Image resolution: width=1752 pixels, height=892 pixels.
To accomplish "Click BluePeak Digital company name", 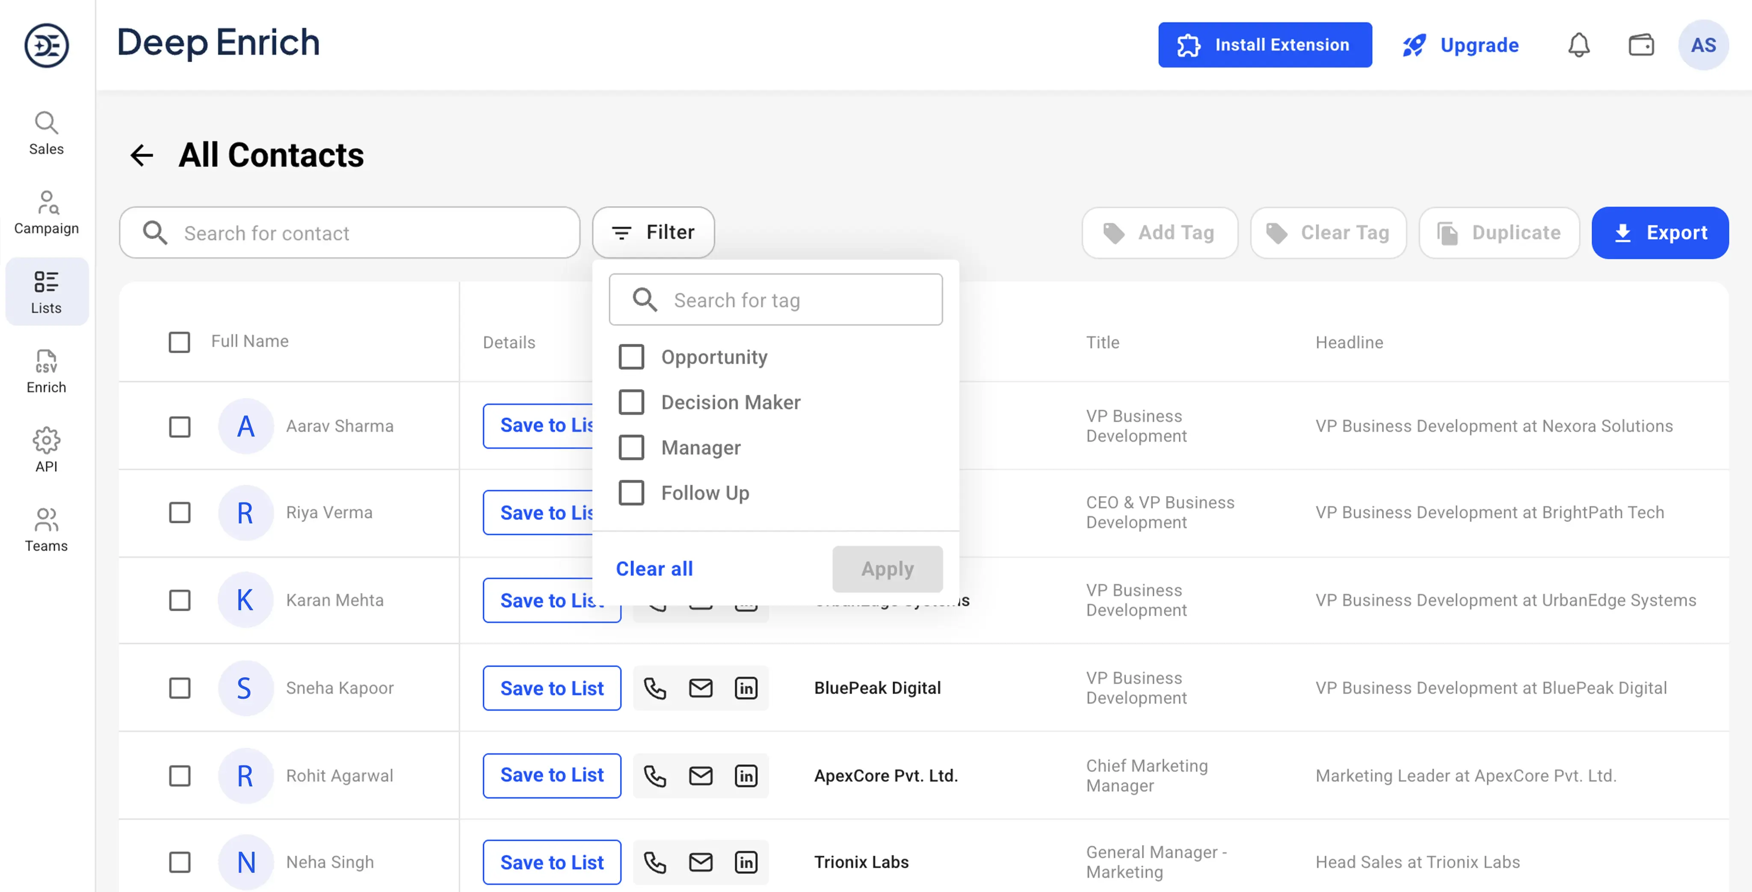I will coord(877,688).
